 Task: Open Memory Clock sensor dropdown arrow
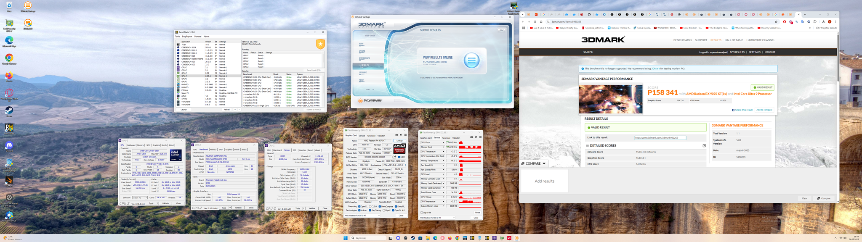[x=444, y=147]
